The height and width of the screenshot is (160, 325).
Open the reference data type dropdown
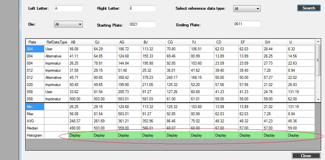pos(247,9)
